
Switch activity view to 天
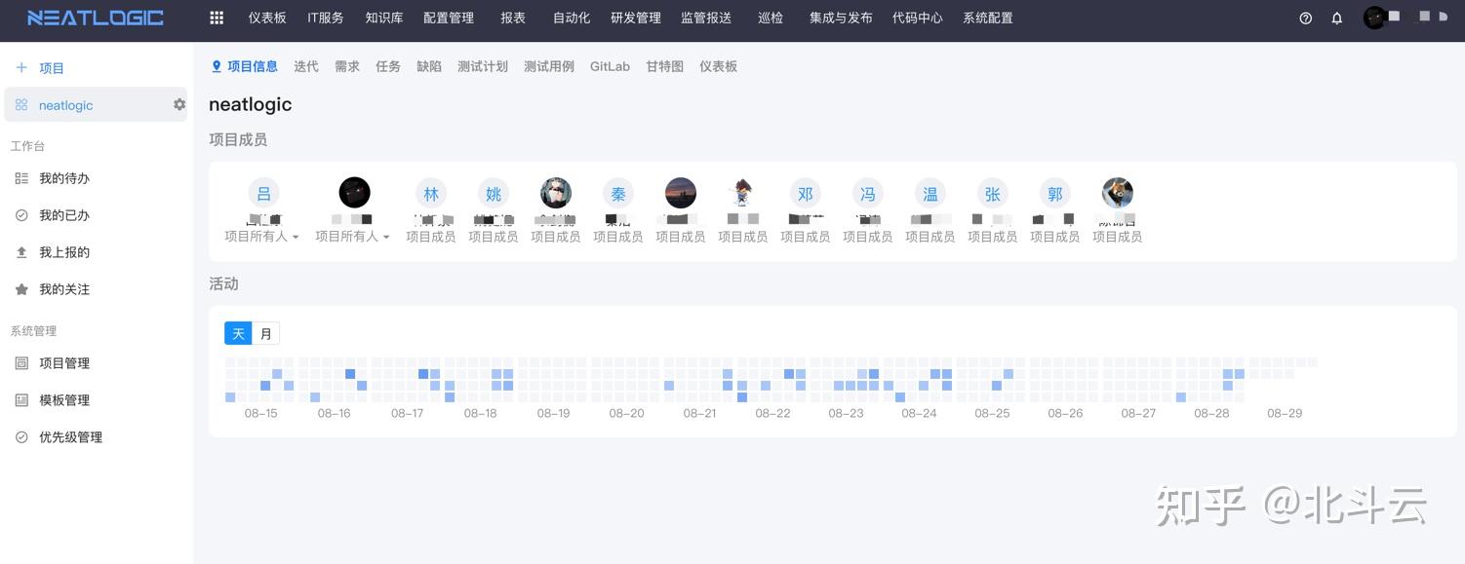click(238, 332)
